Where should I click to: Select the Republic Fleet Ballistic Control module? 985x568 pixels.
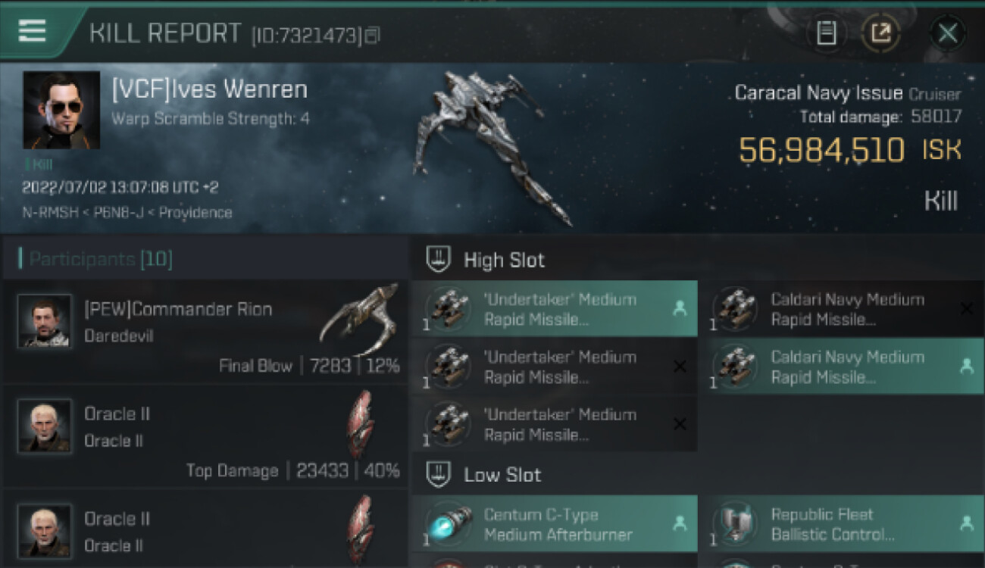pos(843,524)
